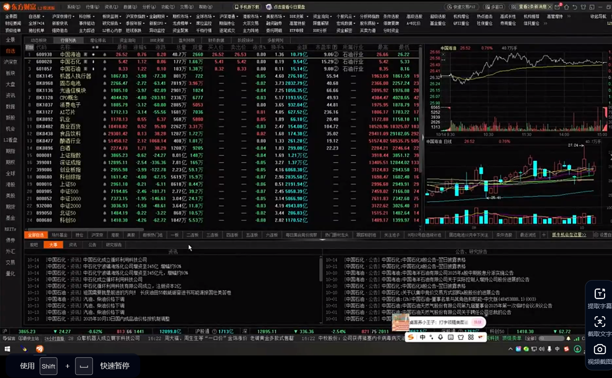Image resolution: width=612 pixels, height=378 pixels.
Task: Click the 多窗口 button
Action: 494,7
